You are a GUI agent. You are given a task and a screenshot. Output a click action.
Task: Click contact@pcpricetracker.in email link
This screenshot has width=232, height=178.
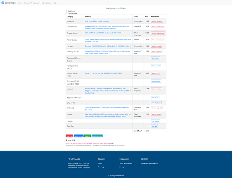149,163
